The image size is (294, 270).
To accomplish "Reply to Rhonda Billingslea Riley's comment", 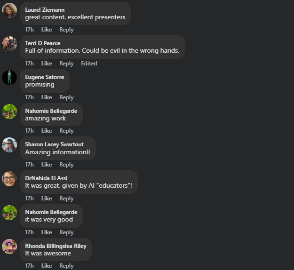I will pos(66,266).
